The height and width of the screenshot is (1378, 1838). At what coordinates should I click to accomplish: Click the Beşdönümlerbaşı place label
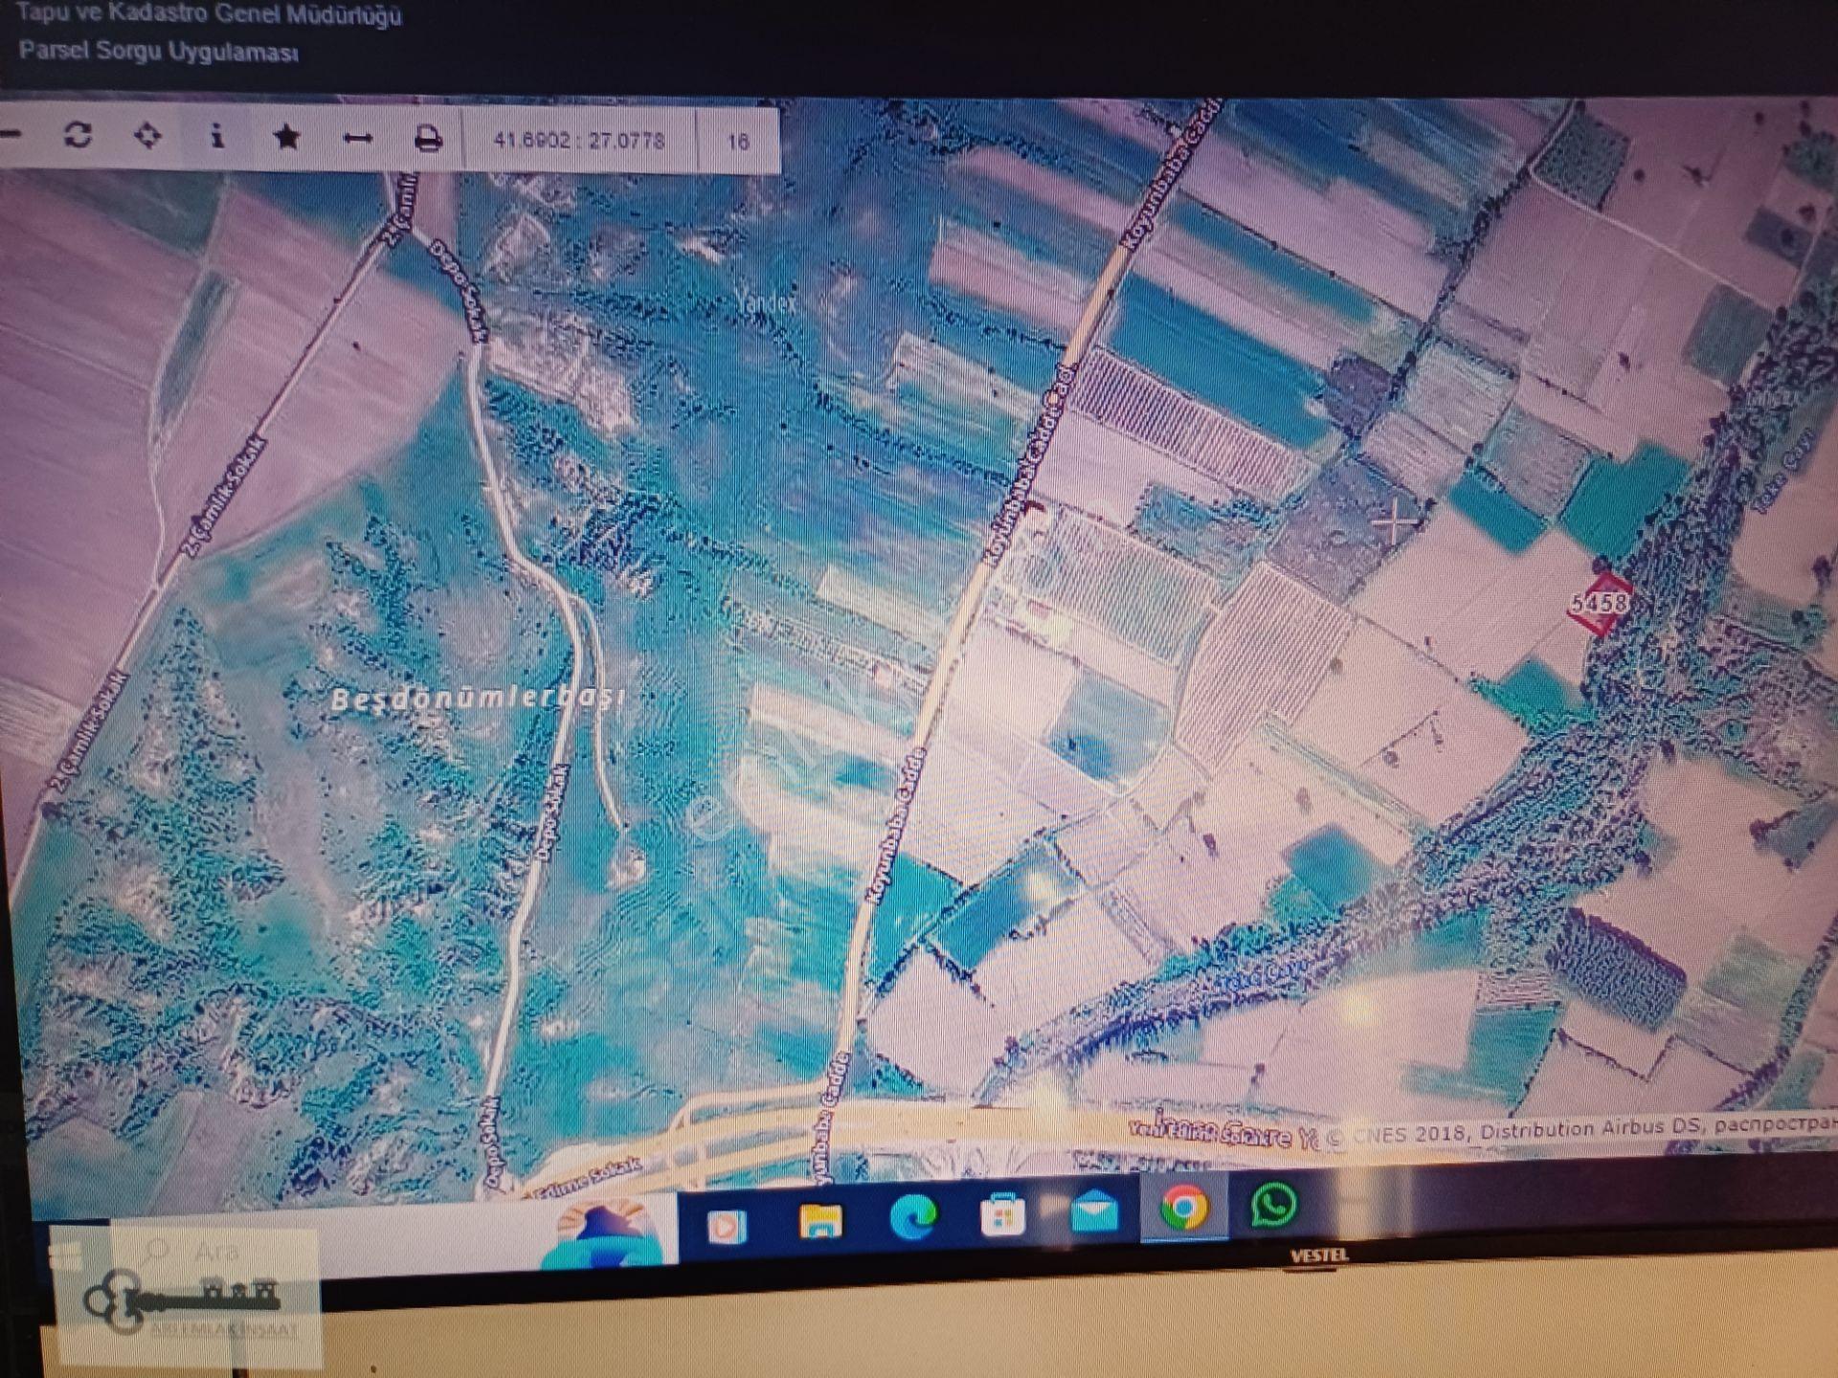478,697
